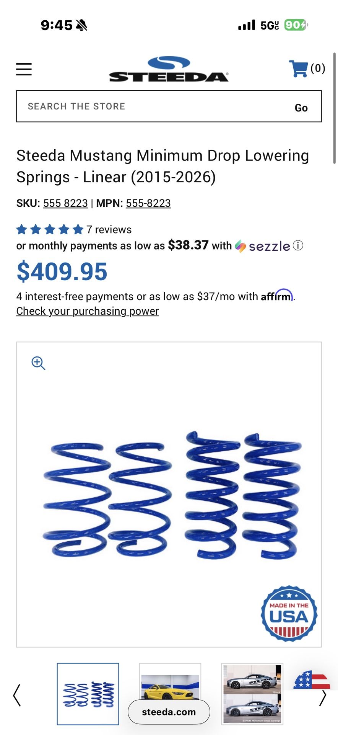Click the Sezzle info icon

click(x=298, y=245)
